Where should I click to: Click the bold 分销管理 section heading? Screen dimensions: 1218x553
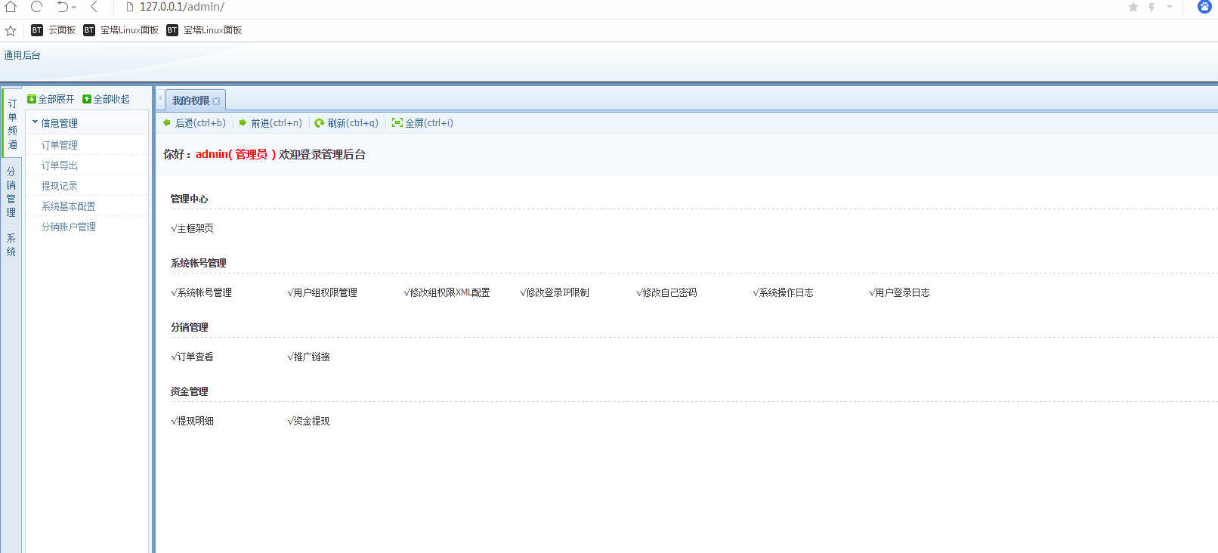pos(189,327)
